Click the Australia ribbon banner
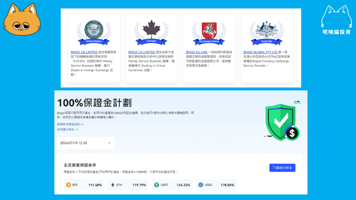This screenshot has width=356, height=200. 267,41
